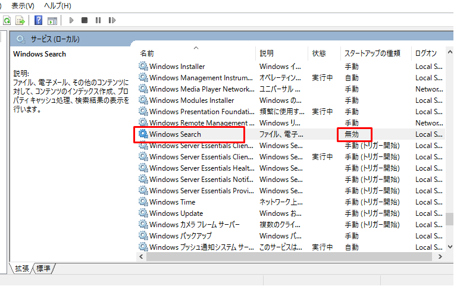Screen dimensions: 457x289
Task: Sort by the 説明 column header
Action: point(281,54)
